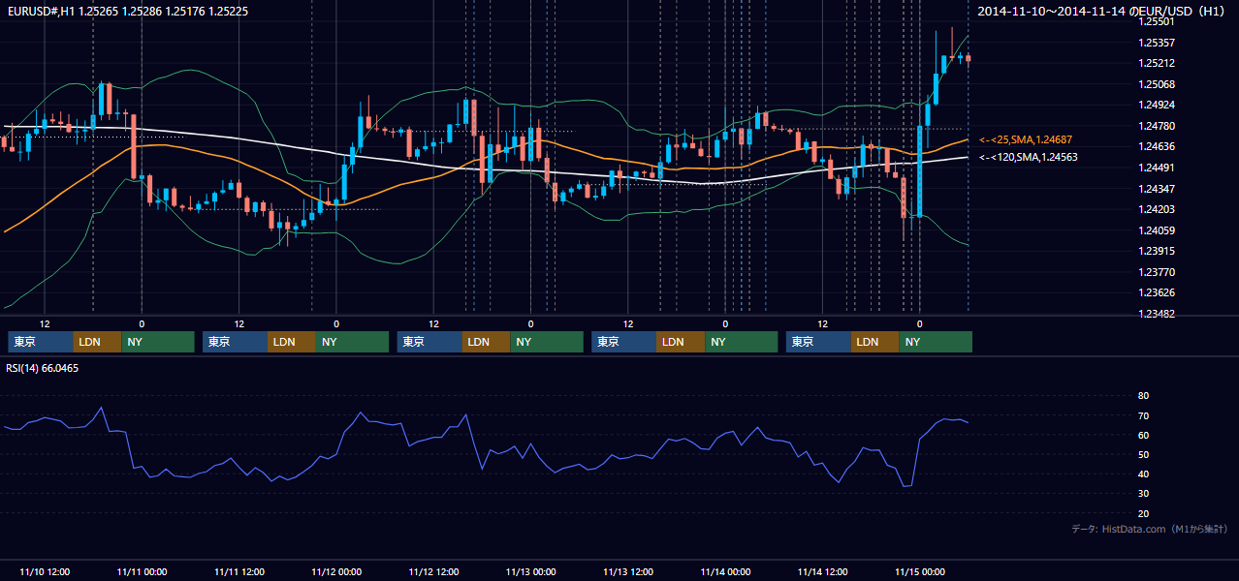
Task: Click price axis label 1.24059
Action: point(1156,230)
